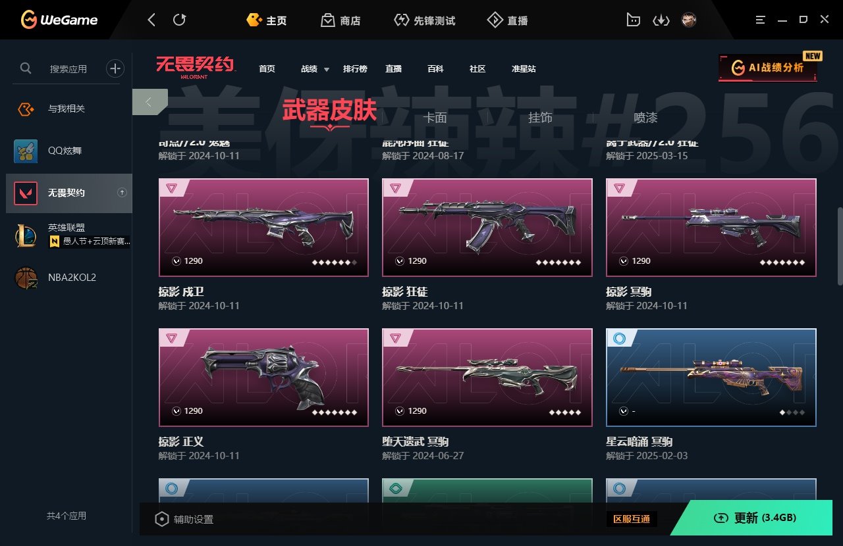This screenshot has height=546, width=843.
Task: Open the folder icon near downloads
Action: click(x=633, y=20)
